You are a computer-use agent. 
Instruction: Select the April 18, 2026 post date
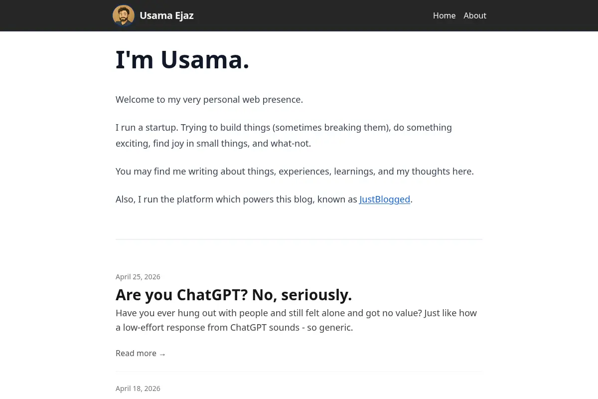click(138, 389)
